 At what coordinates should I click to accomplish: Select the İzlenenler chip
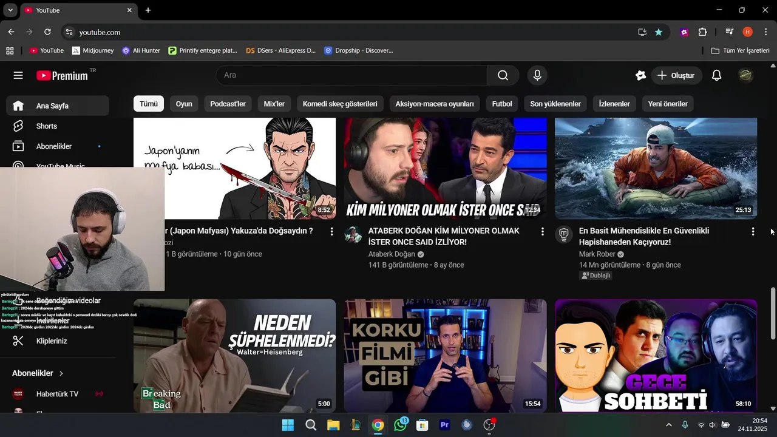tap(614, 104)
